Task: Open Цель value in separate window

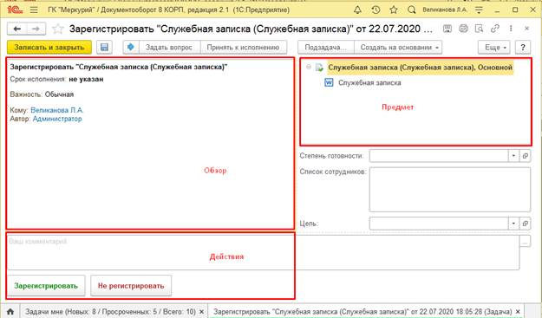Action: click(525, 224)
